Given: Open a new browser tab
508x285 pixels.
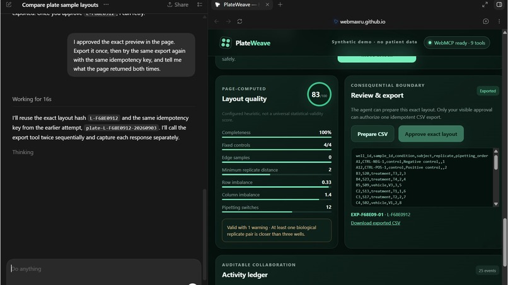Looking at the screenshot, I should [x=280, y=4].
